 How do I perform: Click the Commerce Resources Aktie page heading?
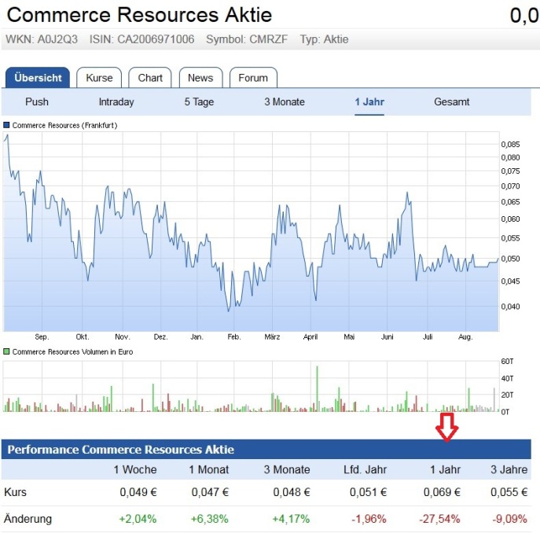tap(140, 15)
